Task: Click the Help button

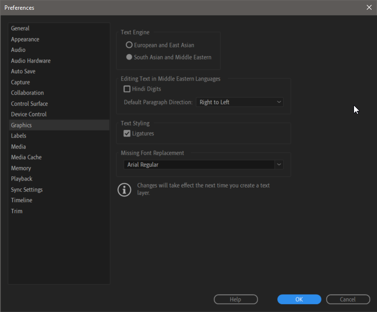Action: (235, 299)
